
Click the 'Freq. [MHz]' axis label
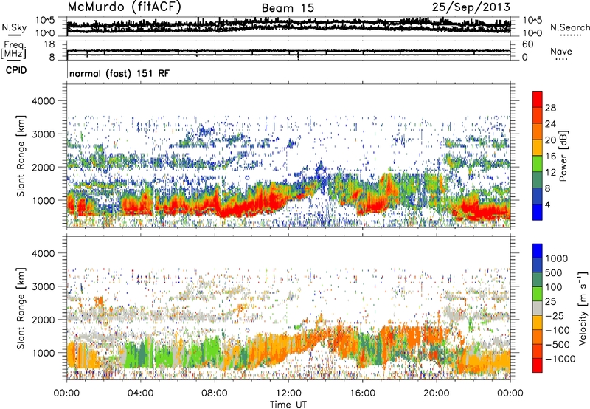(x=14, y=49)
